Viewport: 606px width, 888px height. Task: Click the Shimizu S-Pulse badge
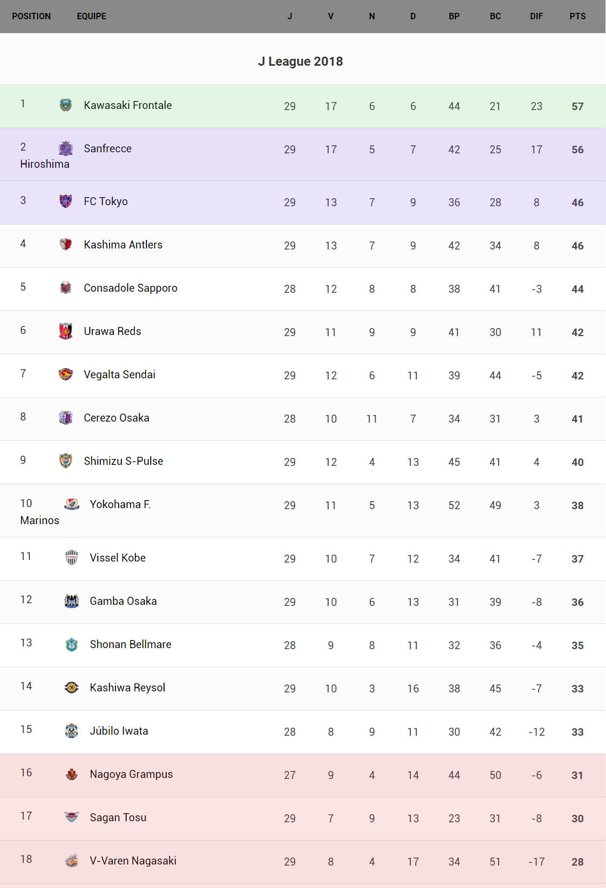pyautogui.click(x=66, y=461)
